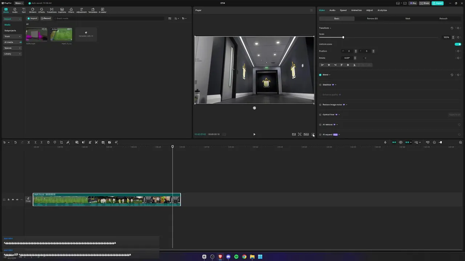Click the Split clip icon
Screen dimensions: 465x261
click(29, 142)
